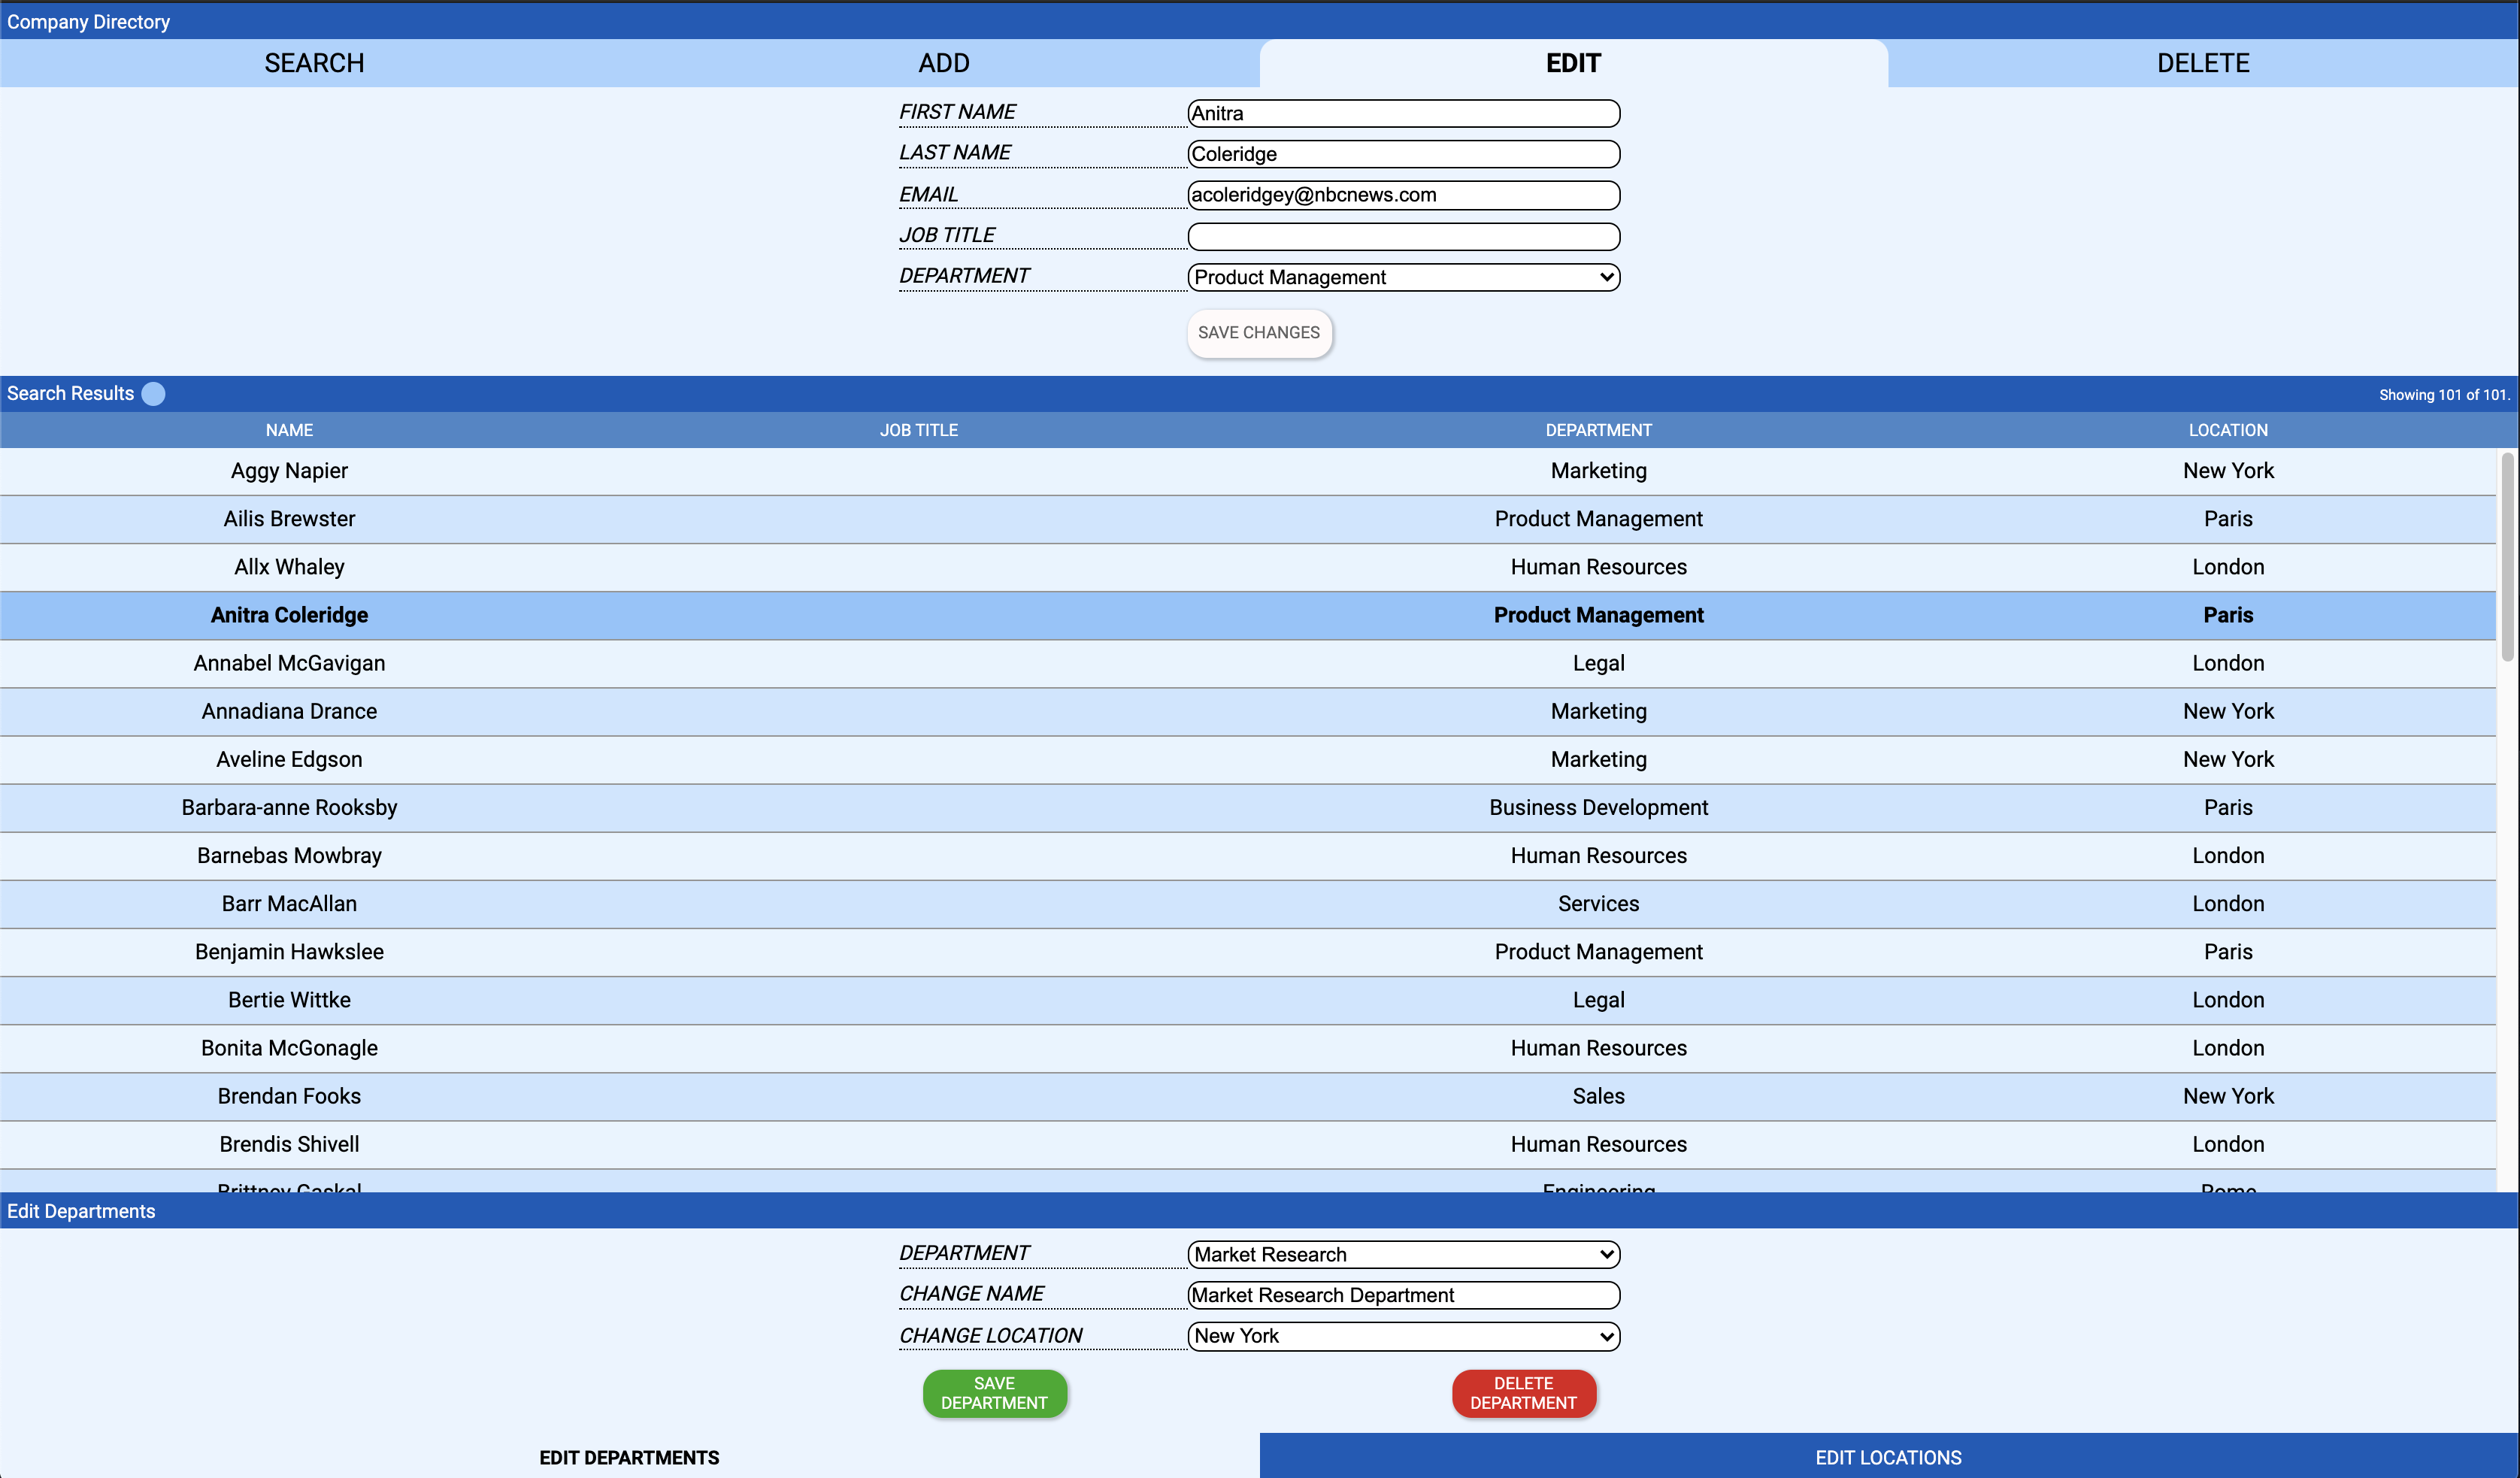Viewport: 2520px width, 1478px height.
Task: Click the results list scrollbar
Action: pyautogui.click(x=2507, y=557)
